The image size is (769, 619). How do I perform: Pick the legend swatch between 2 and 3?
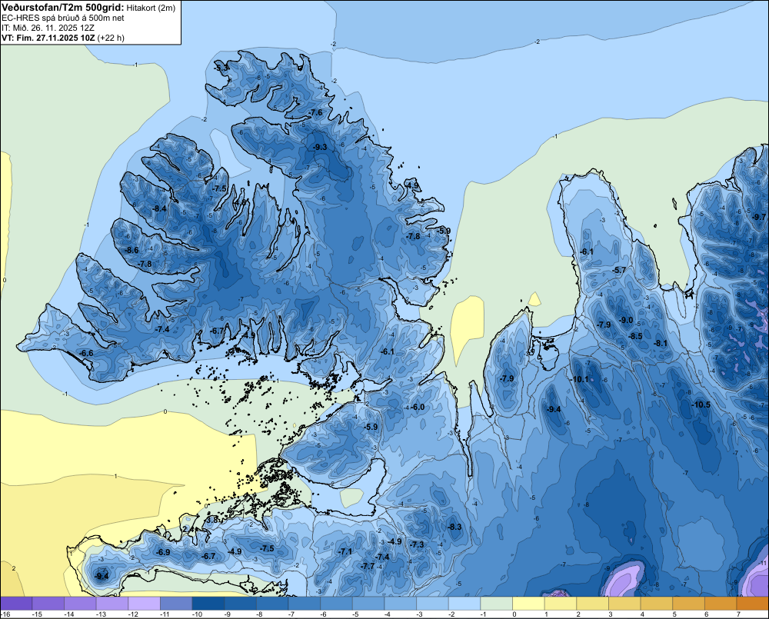point(592,604)
